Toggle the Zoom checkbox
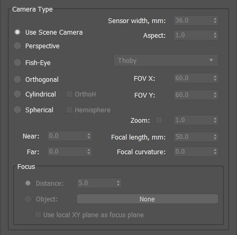 point(159,120)
